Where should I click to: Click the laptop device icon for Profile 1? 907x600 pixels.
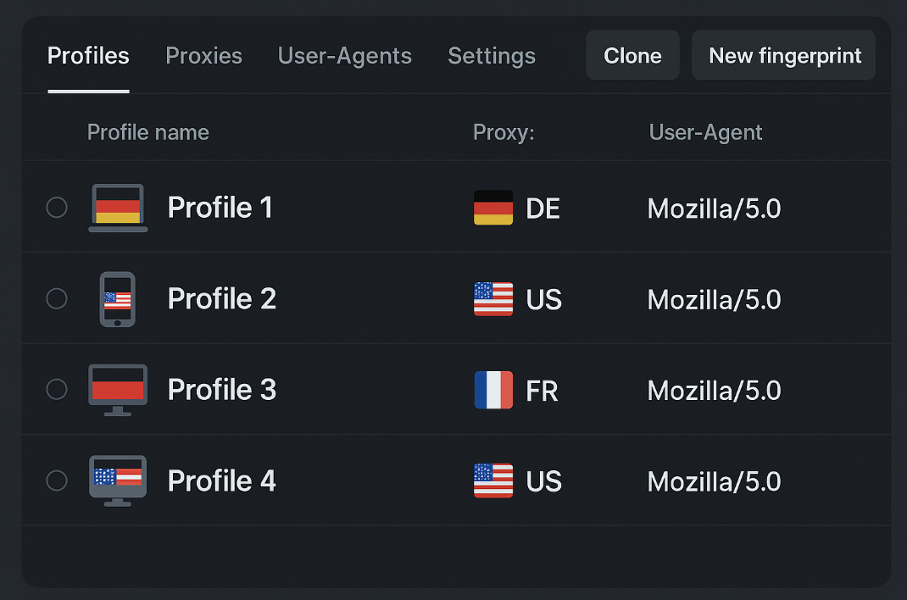click(x=118, y=208)
